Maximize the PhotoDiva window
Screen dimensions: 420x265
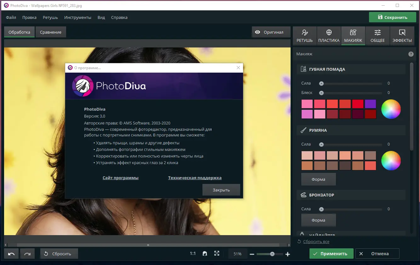[397, 5]
